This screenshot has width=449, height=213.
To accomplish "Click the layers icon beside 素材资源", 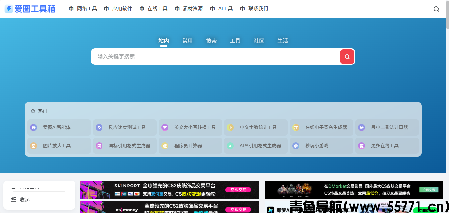I will tap(177, 9).
